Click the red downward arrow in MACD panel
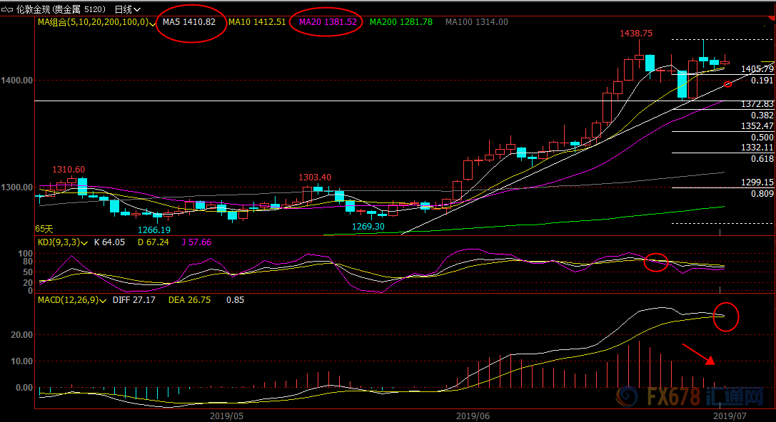The height and width of the screenshot is (422, 776). [x=698, y=354]
